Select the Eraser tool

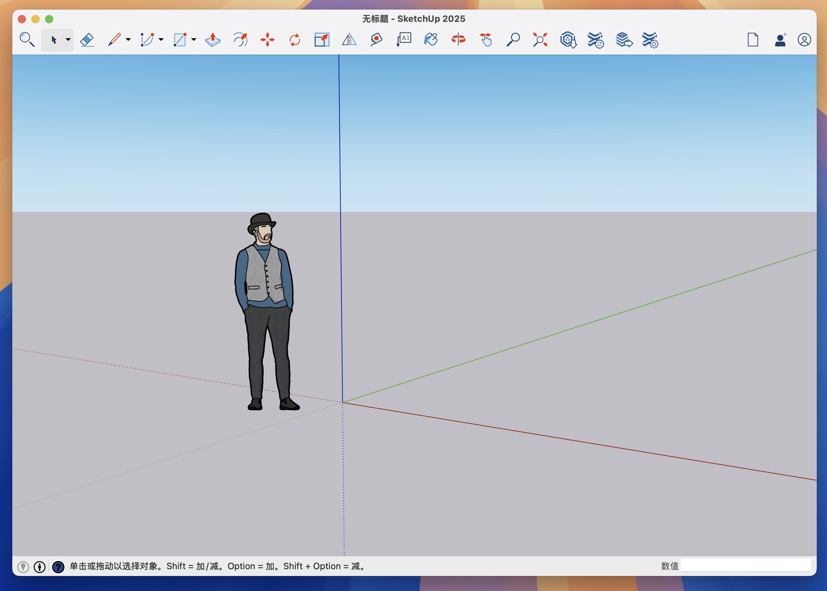tap(87, 40)
